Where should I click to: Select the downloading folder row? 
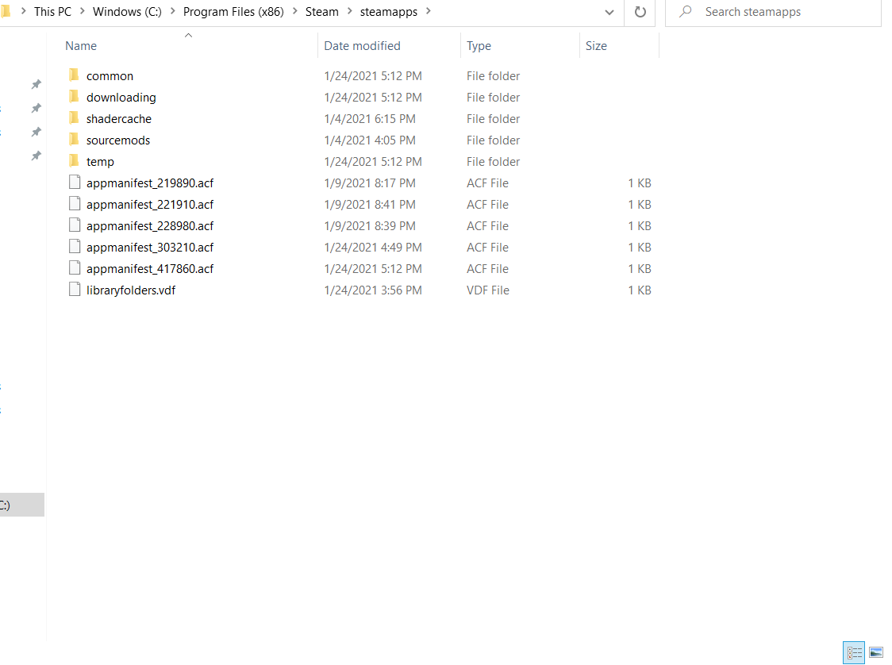tap(359, 98)
